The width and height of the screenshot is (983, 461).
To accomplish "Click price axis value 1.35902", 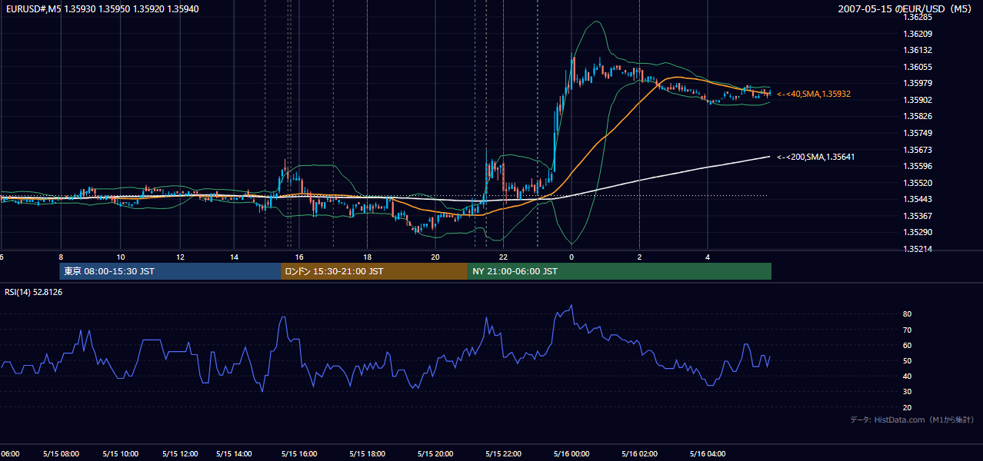I will click(x=916, y=100).
